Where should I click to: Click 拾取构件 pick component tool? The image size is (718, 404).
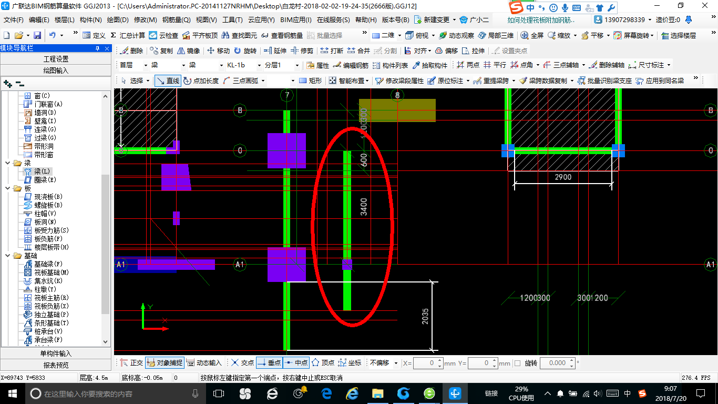pyautogui.click(x=430, y=65)
